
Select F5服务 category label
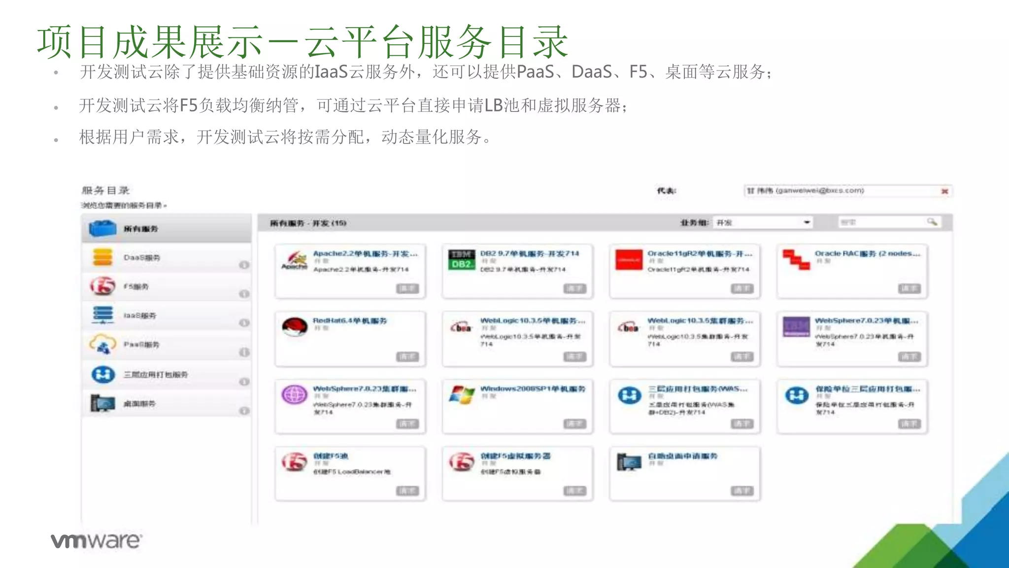[x=136, y=286]
